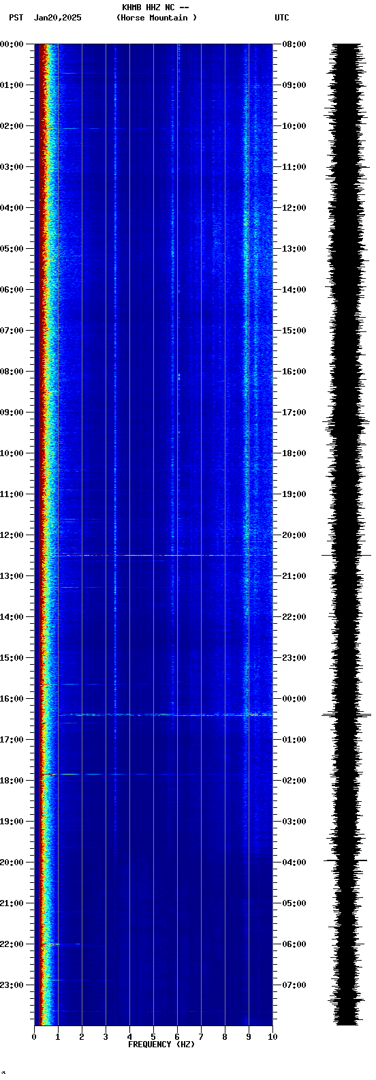Screen dimensions: 376x1080
Task: Click the 12:00 label on UTC axis
Action: click(x=294, y=208)
